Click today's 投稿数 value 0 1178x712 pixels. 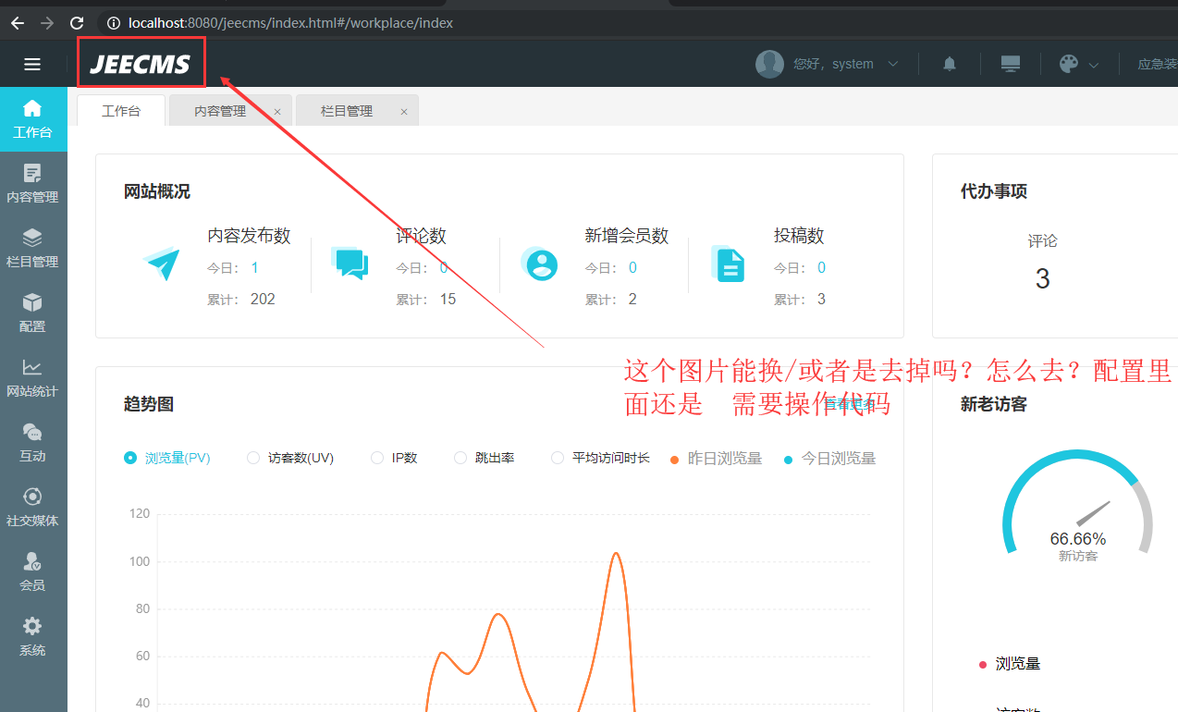point(821,268)
